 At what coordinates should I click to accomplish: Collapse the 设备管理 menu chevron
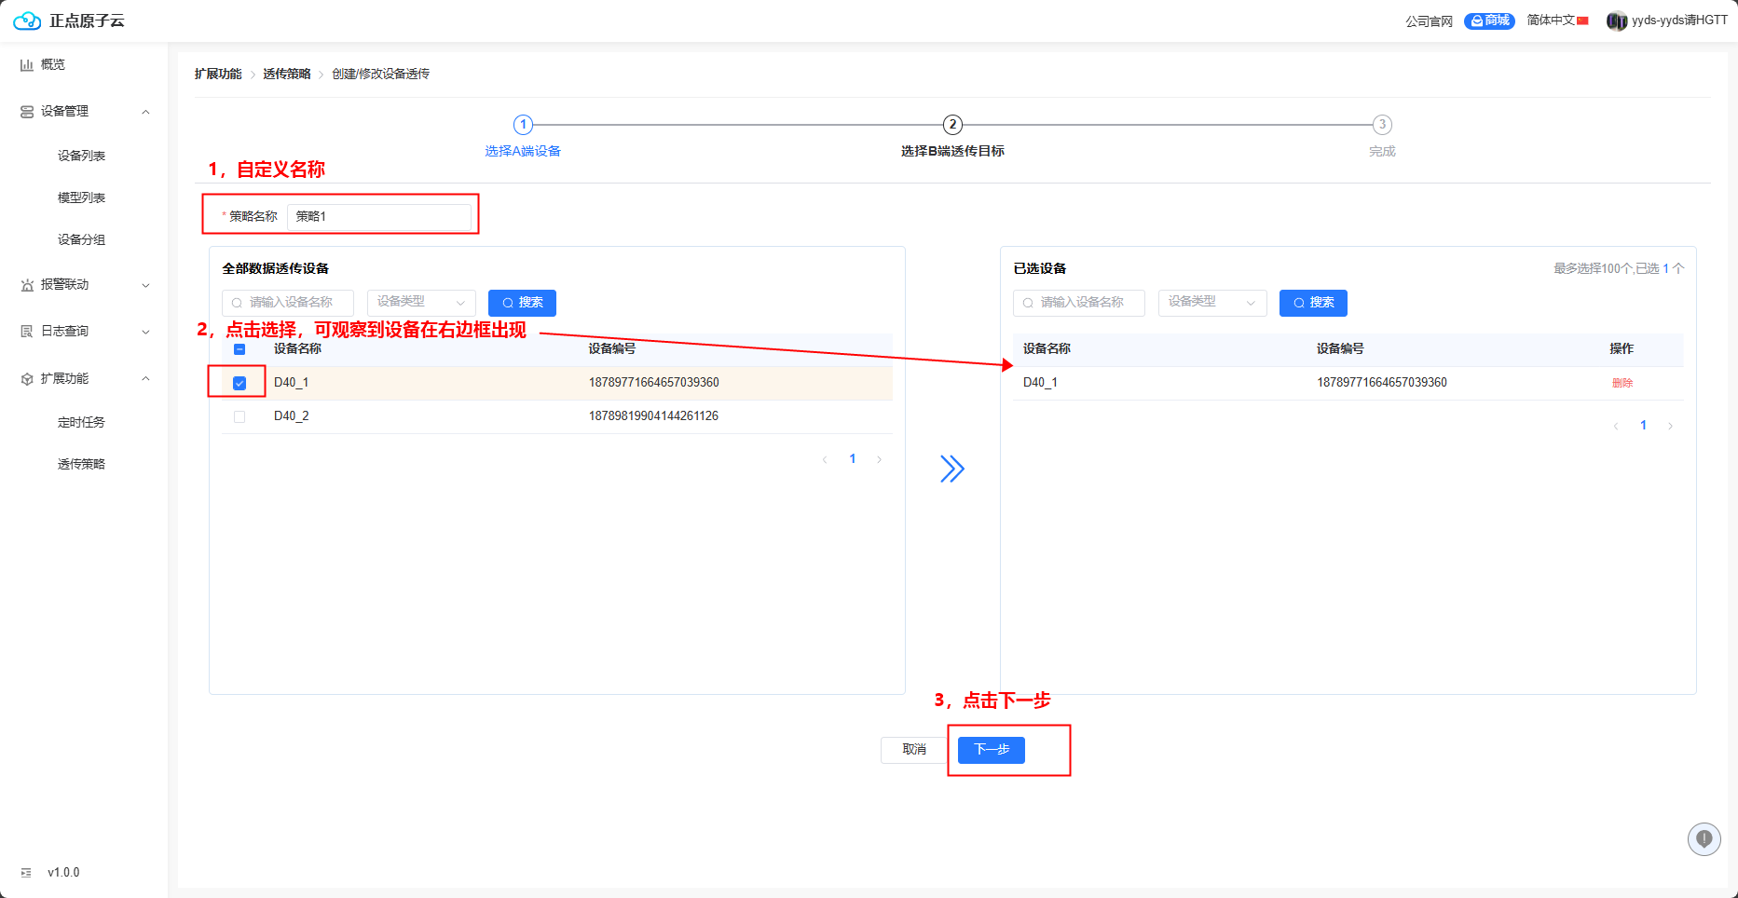(145, 112)
